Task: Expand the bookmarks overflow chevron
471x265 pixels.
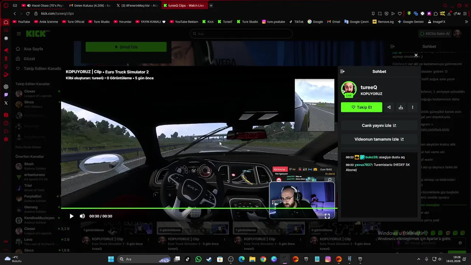Action: tap(467, 22)
